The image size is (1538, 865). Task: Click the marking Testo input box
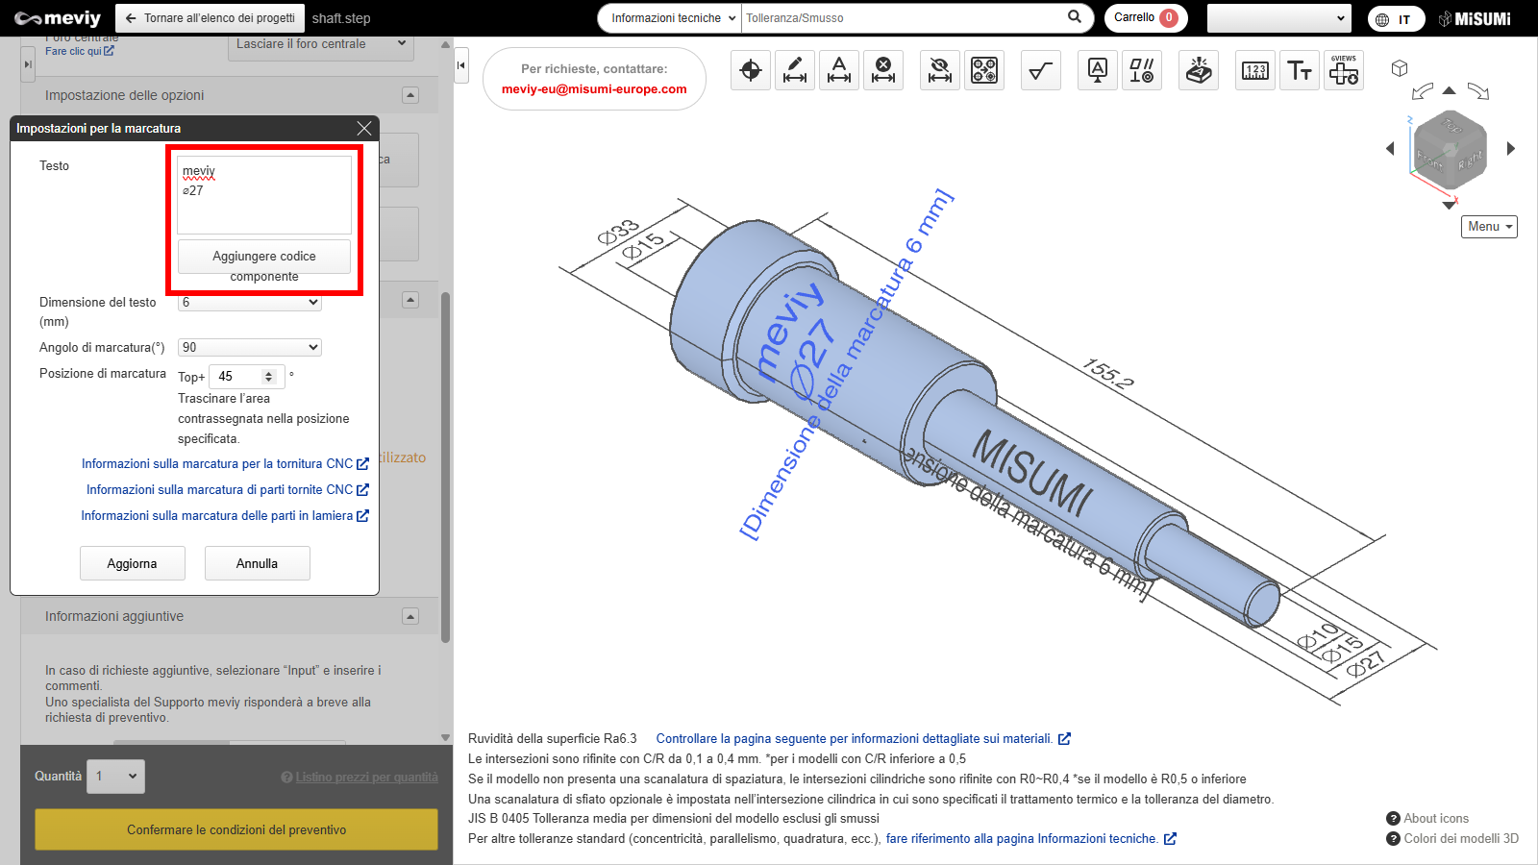[264, 195]
